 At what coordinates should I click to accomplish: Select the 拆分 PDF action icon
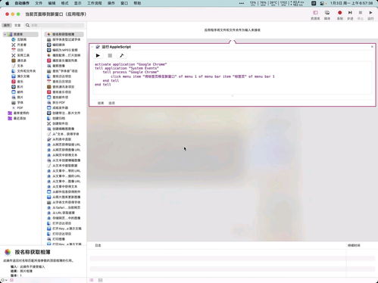49,102
